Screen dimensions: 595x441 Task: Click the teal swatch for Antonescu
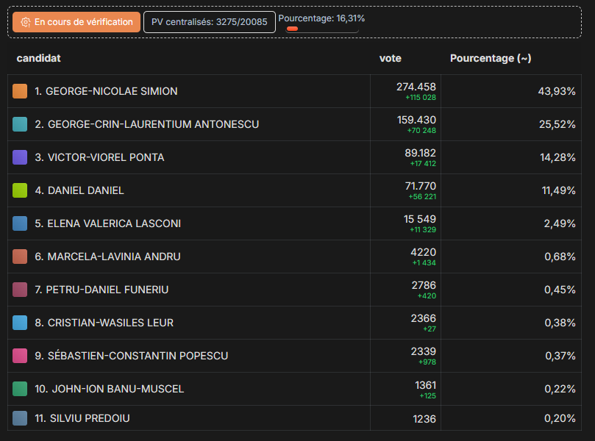(x=20, y=124)
